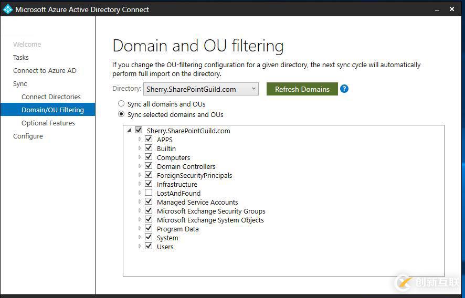Uncheck the Managed Service Accounts checkbox
465x298 pixels.
(149, 201)
